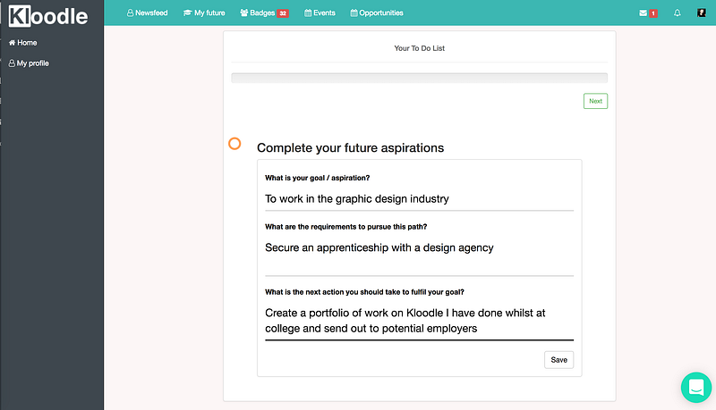Click the red mail count badge
Screen dimensions: 716x410
653,13
